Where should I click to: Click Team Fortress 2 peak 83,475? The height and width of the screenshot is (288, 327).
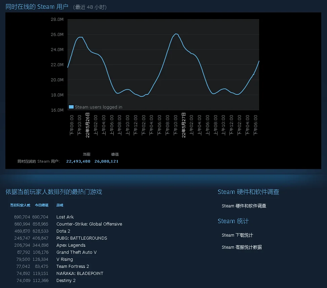(x=42, y=266)
